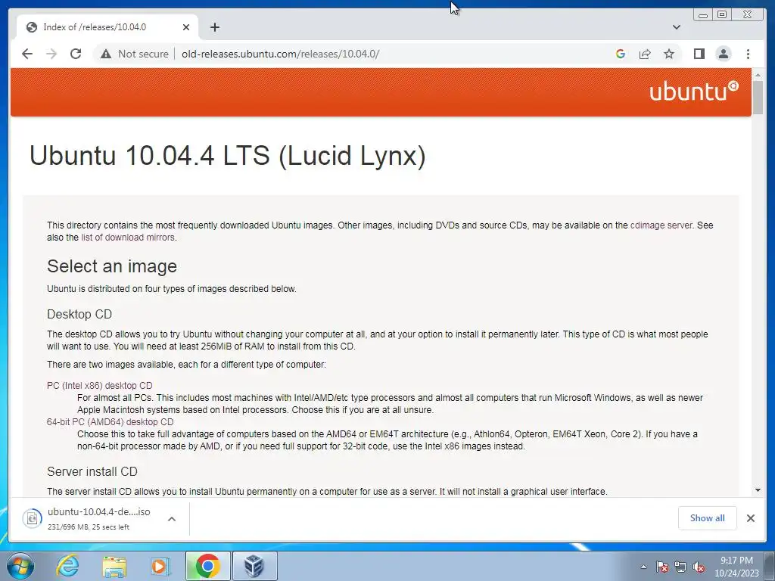Open Chrome's three-dot menu
Image resolution: width=775 pixels, height=581 pixels.
click(x=748, y=54)
